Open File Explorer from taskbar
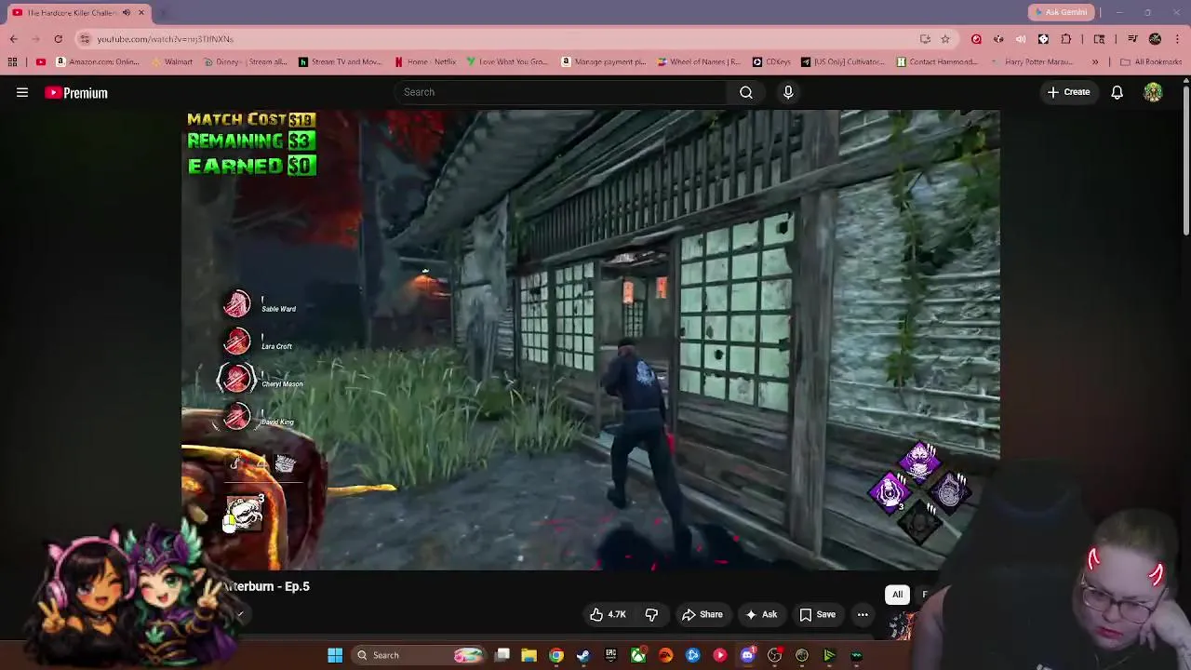 (529, 655)
